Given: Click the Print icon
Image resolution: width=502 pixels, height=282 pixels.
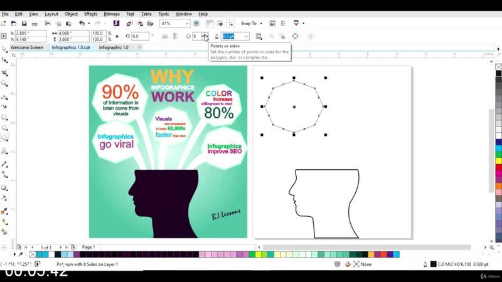Looking at the screenshot, I should [35, 24].
